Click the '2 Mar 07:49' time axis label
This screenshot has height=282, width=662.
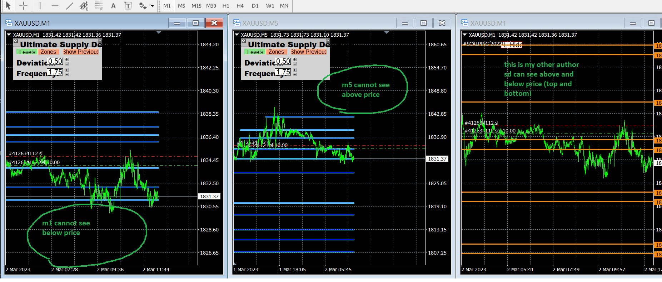566,270
